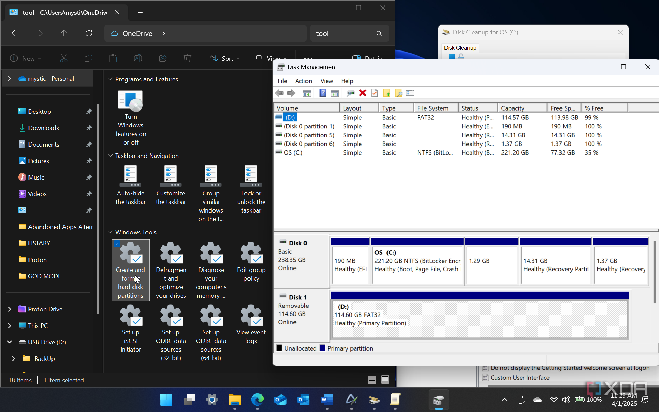Open a new File Explorer tab
Viewport: 659px width, 412px height.
pyautogui.click(x=140, y=13)
